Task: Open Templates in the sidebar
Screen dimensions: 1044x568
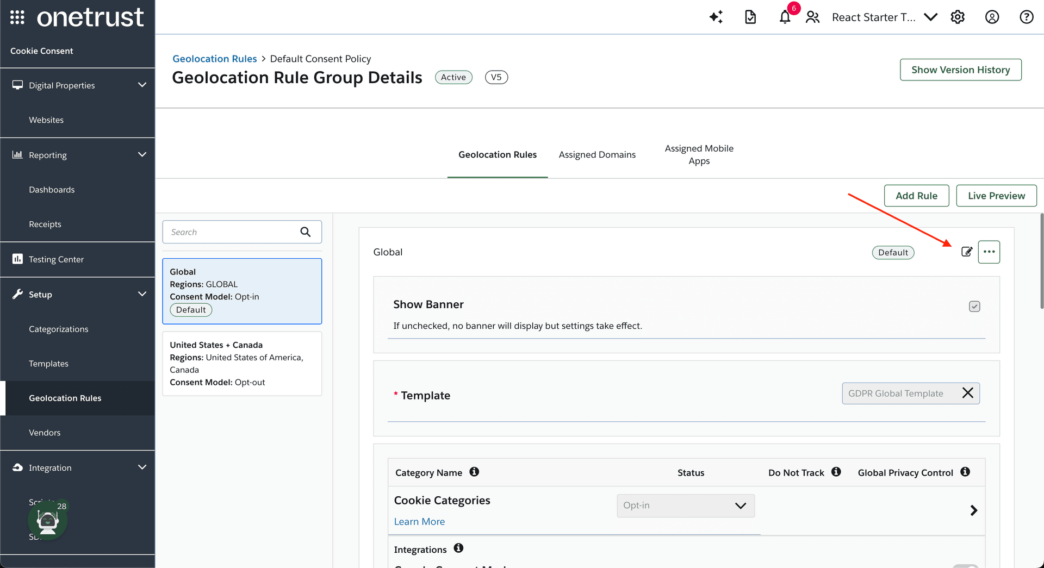Action: click(x=48, y=364)
